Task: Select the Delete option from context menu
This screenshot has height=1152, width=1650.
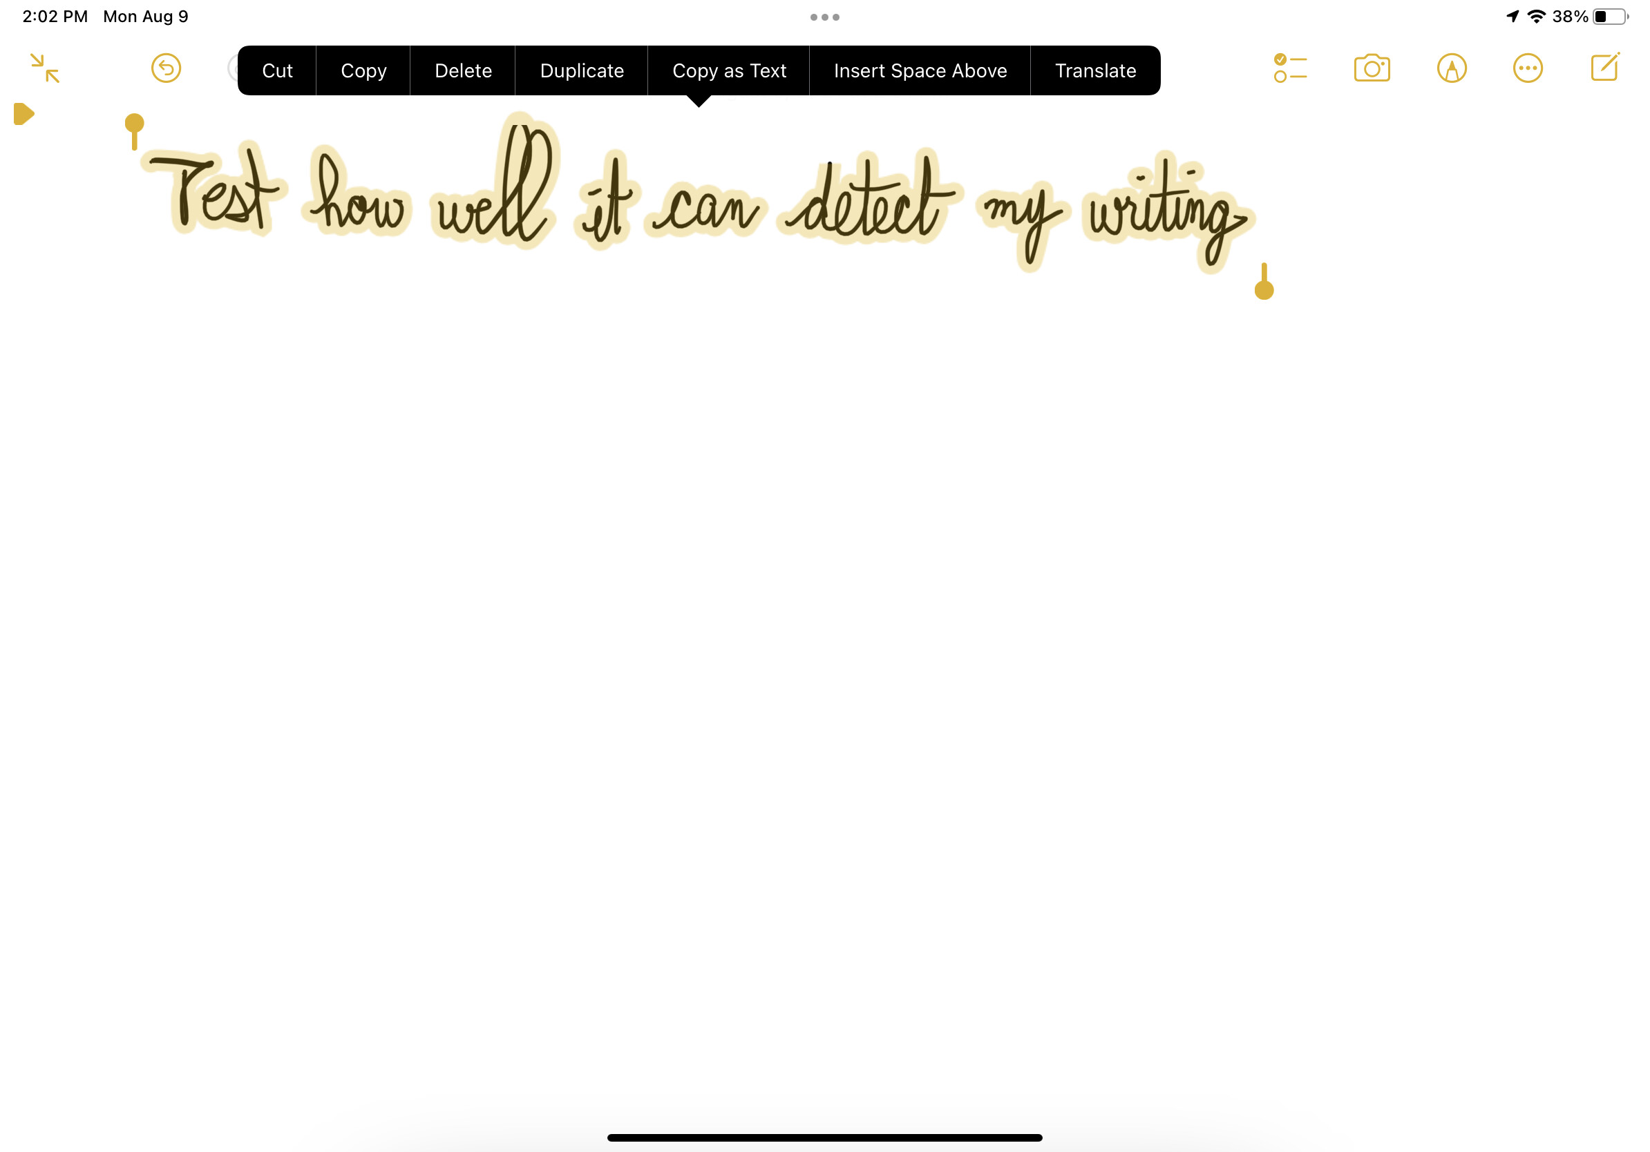Action: 463,70
